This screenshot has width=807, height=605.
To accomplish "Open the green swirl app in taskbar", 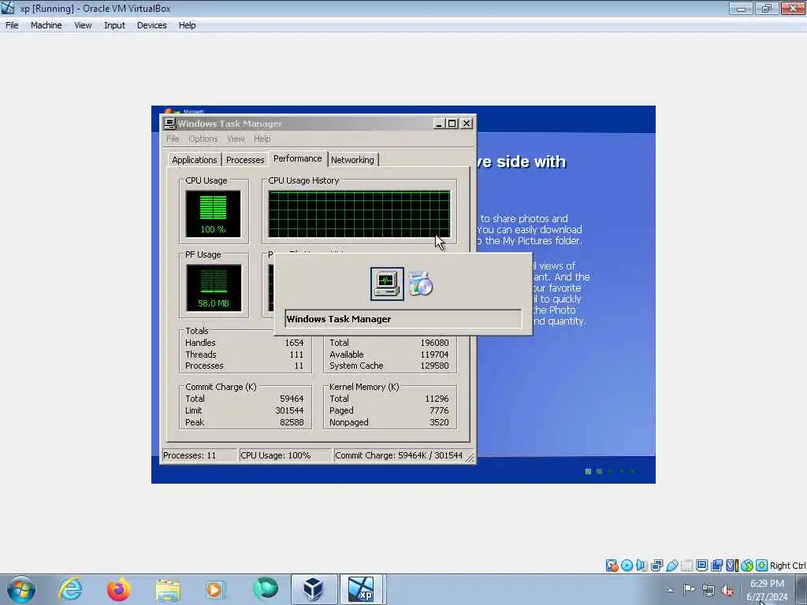I will point(265,589).
